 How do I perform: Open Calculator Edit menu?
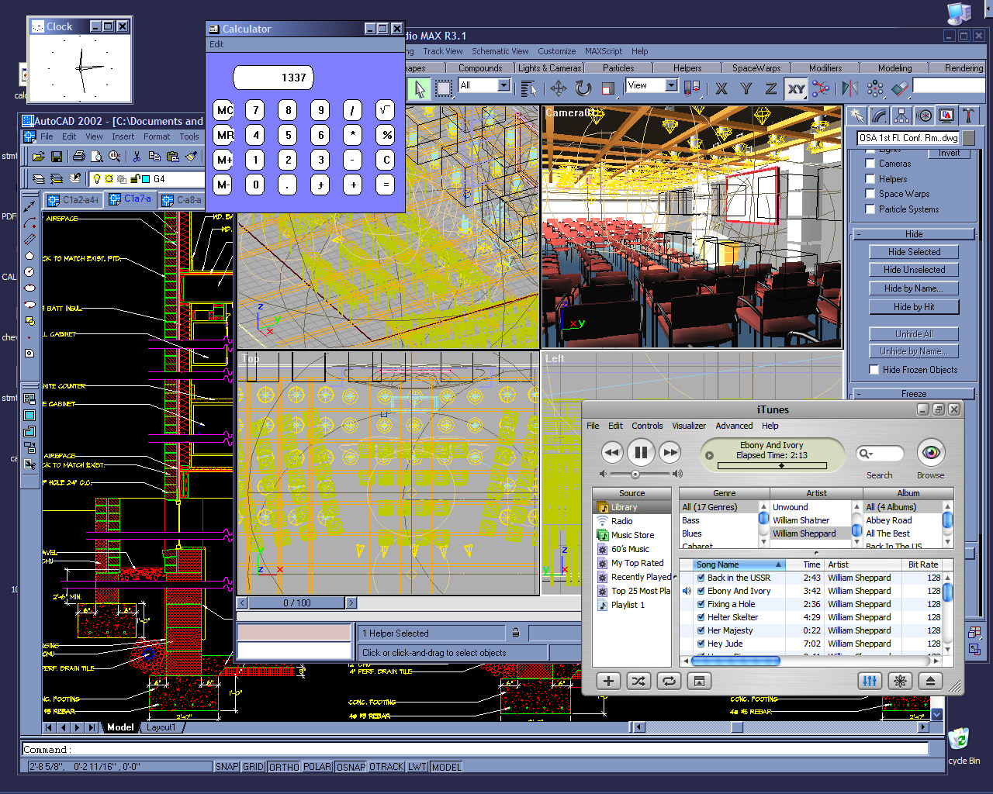click(216, 44)
